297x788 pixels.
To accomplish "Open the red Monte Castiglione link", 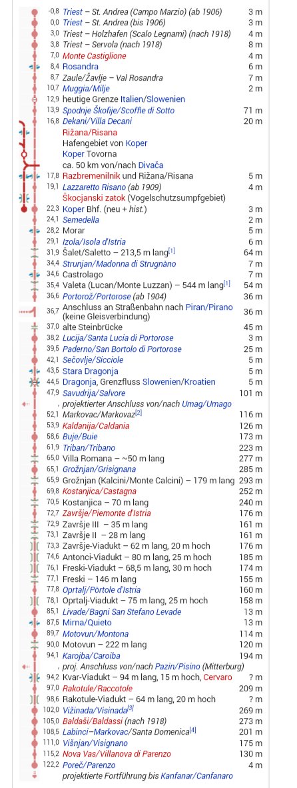I will coord(95,56).
